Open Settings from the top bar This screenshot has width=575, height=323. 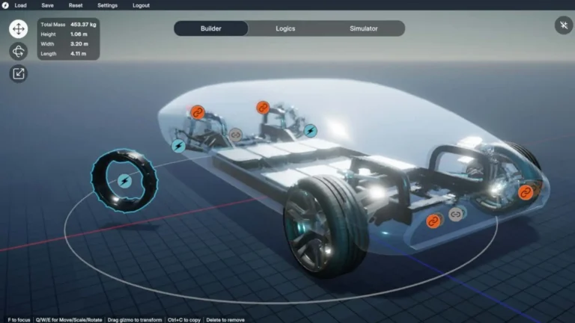click(107, 5)
